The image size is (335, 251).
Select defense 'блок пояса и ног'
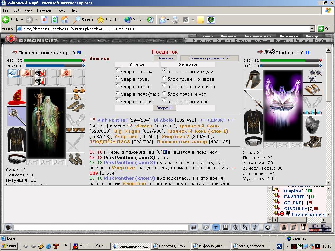point(164,92)
